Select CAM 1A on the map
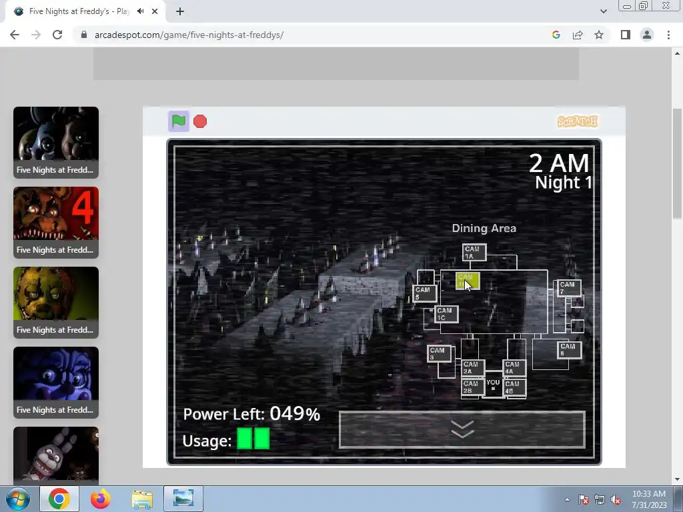683x512 pixels. (474, 253)
